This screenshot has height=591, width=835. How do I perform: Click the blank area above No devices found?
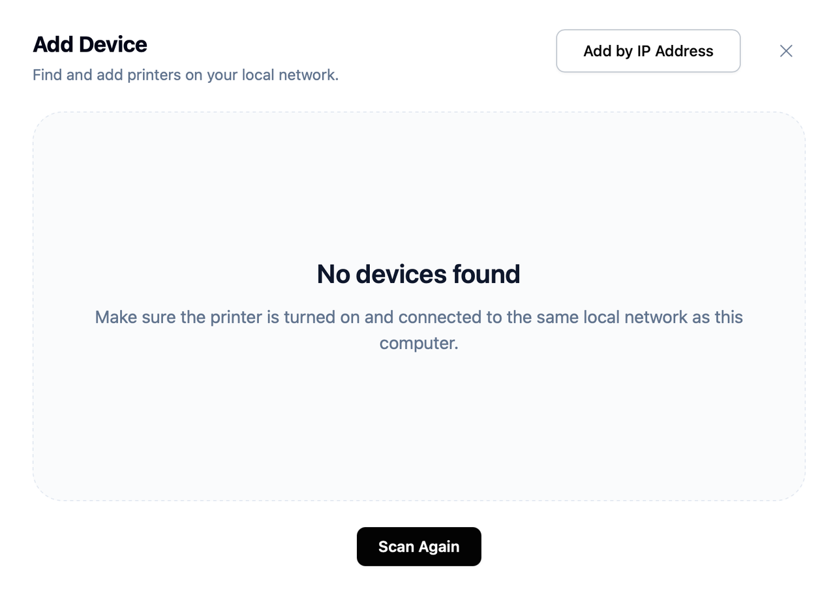pos(419,186)
